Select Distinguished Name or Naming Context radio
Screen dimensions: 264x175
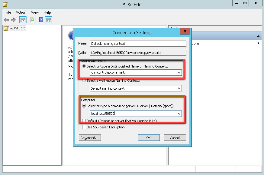tap(84, 66)
